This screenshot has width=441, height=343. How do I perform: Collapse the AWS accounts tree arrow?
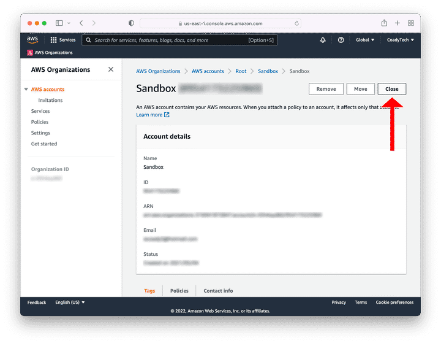click(26, 89)
